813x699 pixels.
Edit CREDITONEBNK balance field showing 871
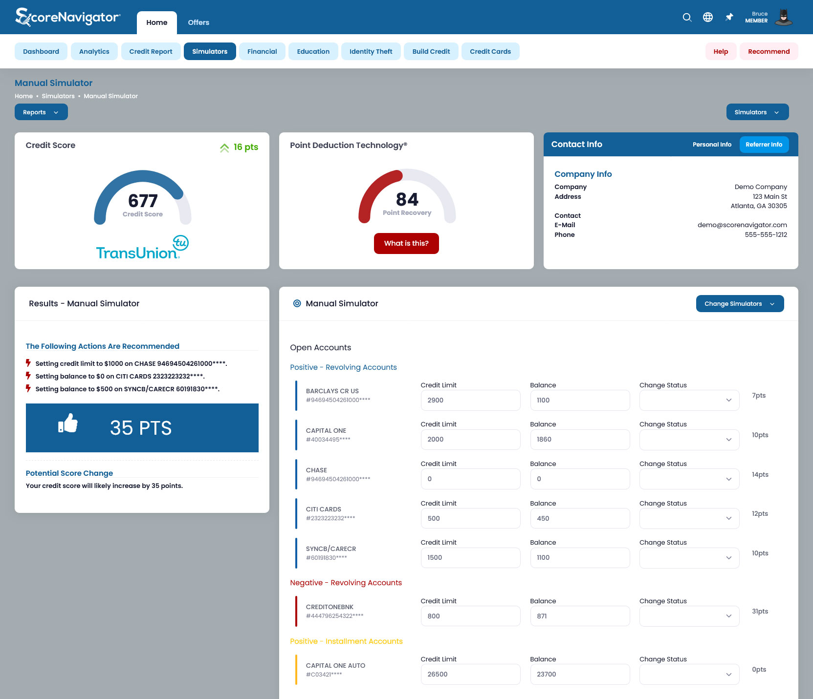click(x=580, y=616)
